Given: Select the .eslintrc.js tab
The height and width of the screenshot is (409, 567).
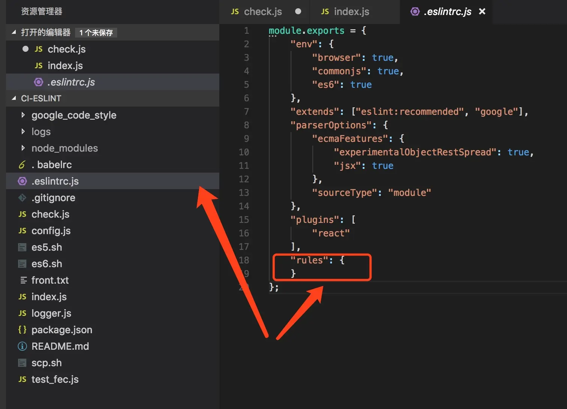Looking at the screenshot, I should pyautogui.click(x=446, y=12).
